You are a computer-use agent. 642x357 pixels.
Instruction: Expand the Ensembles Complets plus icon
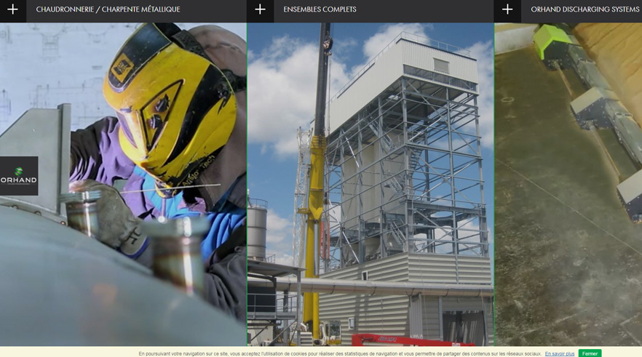pos(260,9)
